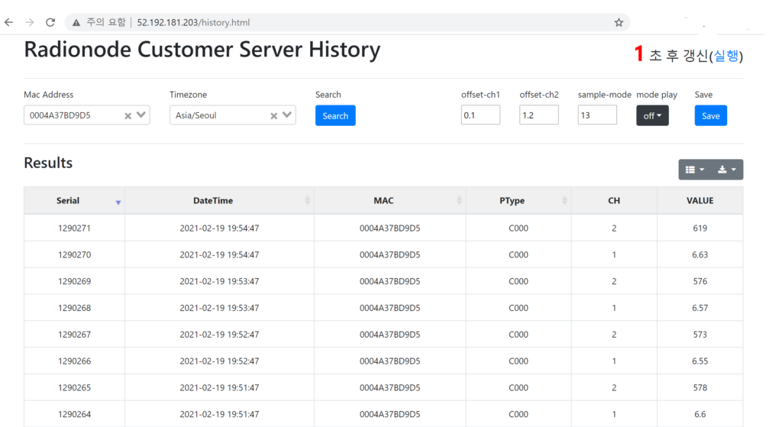The image size is (782, 427).
Task: Click the value 573 cell
Action: 700,335
